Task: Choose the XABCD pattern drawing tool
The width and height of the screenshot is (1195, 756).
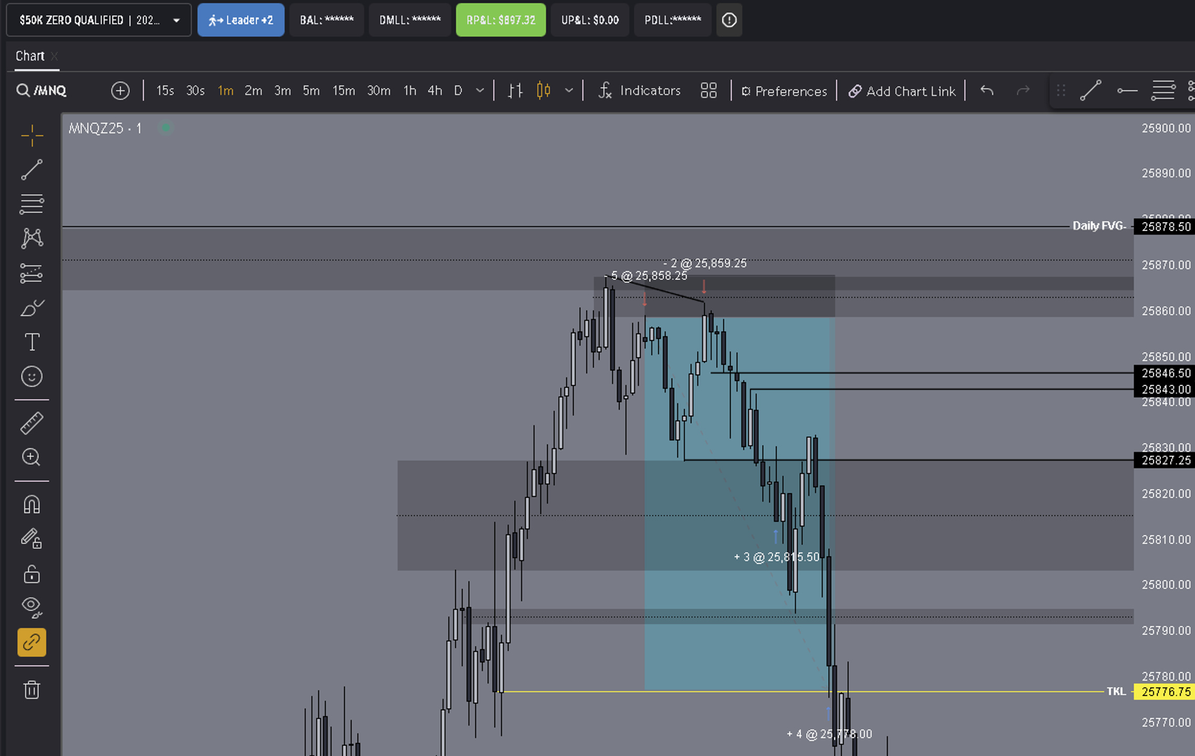Action: point(32,238)
